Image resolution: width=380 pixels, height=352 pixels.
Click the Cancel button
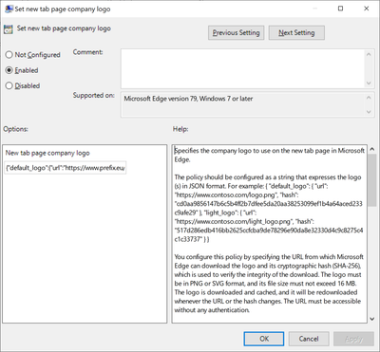coord(309,339)
